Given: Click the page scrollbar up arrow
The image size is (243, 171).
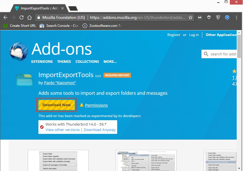Looking at the screenshot, I should click(x=239, y=33).
